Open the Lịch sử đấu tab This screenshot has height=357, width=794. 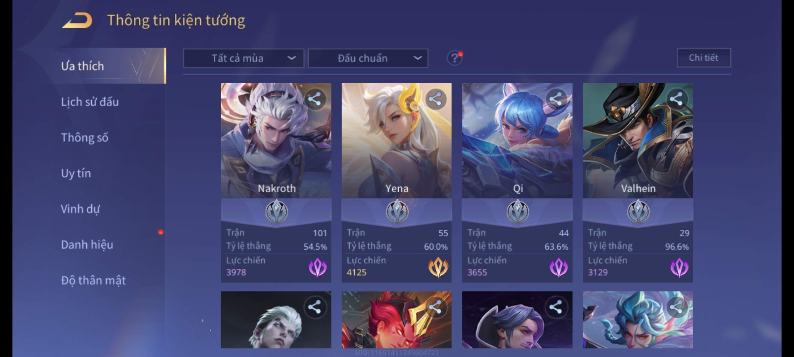90,102
